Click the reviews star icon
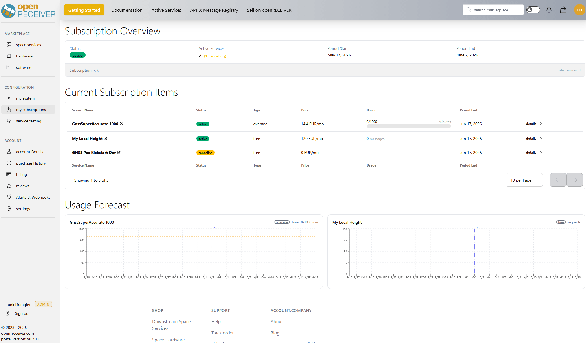Screen dimensions: 586x343 (9, 186)
